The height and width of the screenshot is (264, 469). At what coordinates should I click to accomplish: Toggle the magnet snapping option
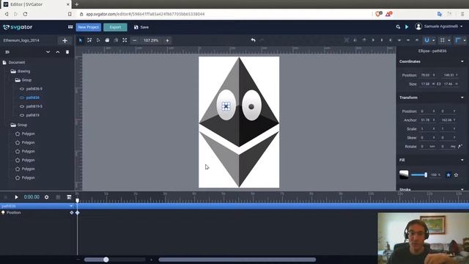[426, 40]
